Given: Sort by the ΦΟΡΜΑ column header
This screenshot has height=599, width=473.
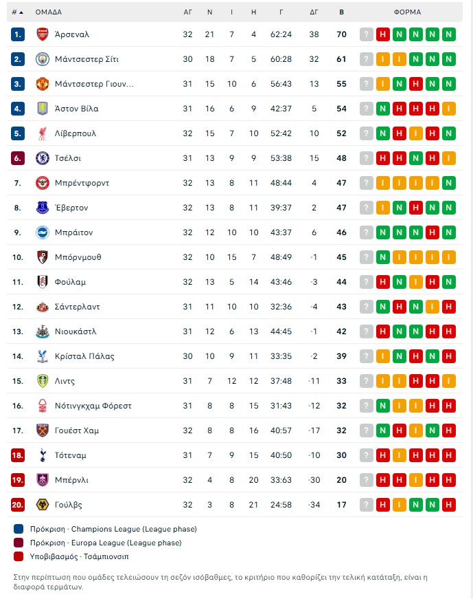Looking at the screenshot, I should click(x=408, y=12).
